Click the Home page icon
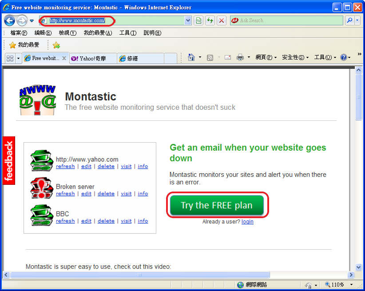 point(191,57)
